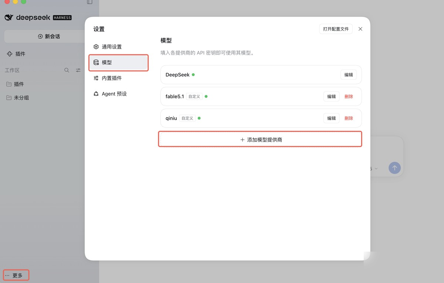Click the qiniu provider name
This screenshot has width=444, height=283.
click(x=171, y=118)
